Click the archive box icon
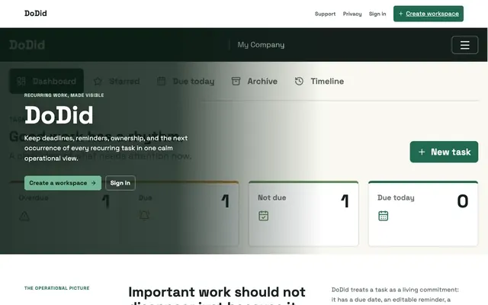The width and height of the screenshot is (488, 305). tap(236, 82)
